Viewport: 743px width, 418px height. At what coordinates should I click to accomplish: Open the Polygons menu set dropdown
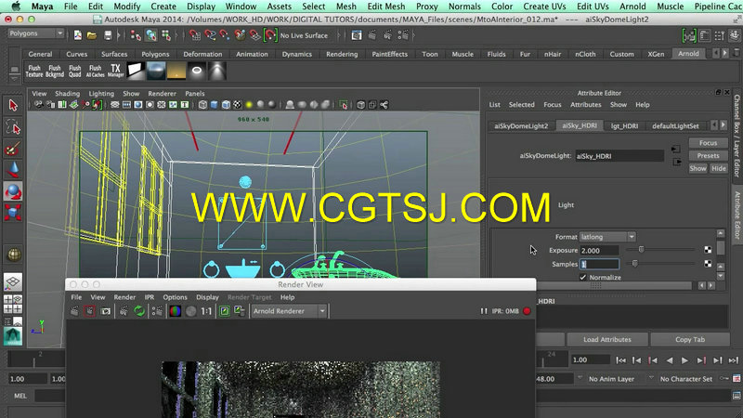pyautogui.click(x=36, y=33)
